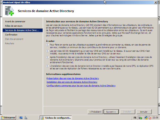Open 'Présentation des services de domaine' link
This screenshot has width=160, height=120.
[x=73, y=78]
